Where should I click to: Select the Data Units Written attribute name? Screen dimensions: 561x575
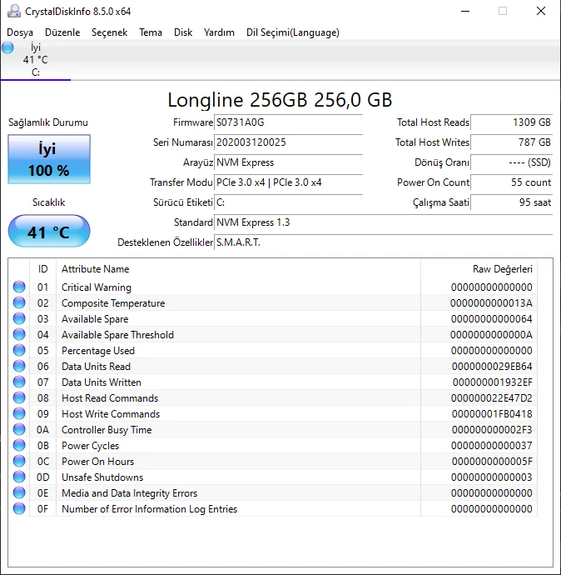pyautogui.click(x=102, y=382)
